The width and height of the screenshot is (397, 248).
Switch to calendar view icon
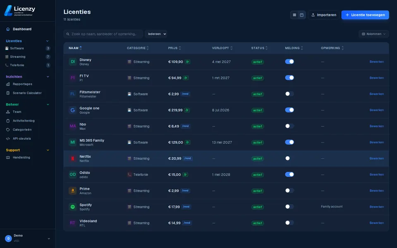click(301, 15)
